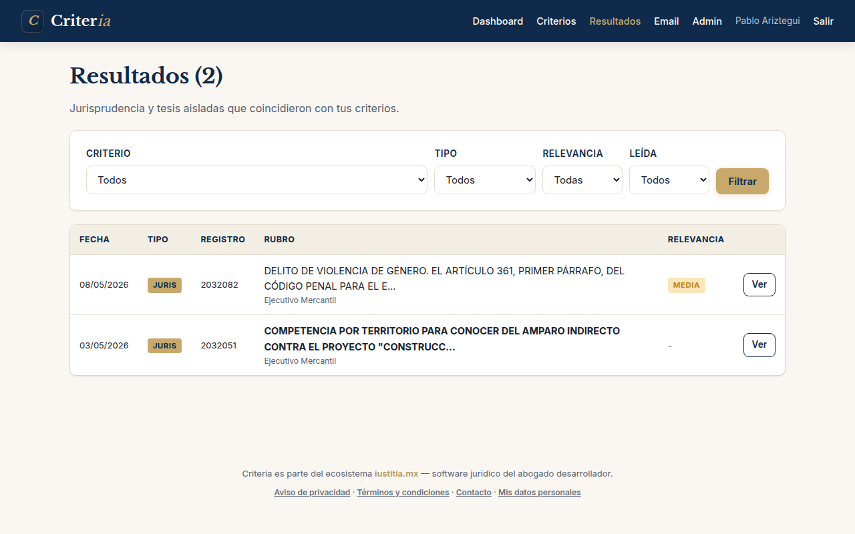
Task: View result for registro 2032082
Action: tap(759, 284)
